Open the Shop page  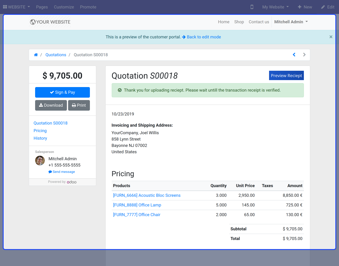[239, 22]
